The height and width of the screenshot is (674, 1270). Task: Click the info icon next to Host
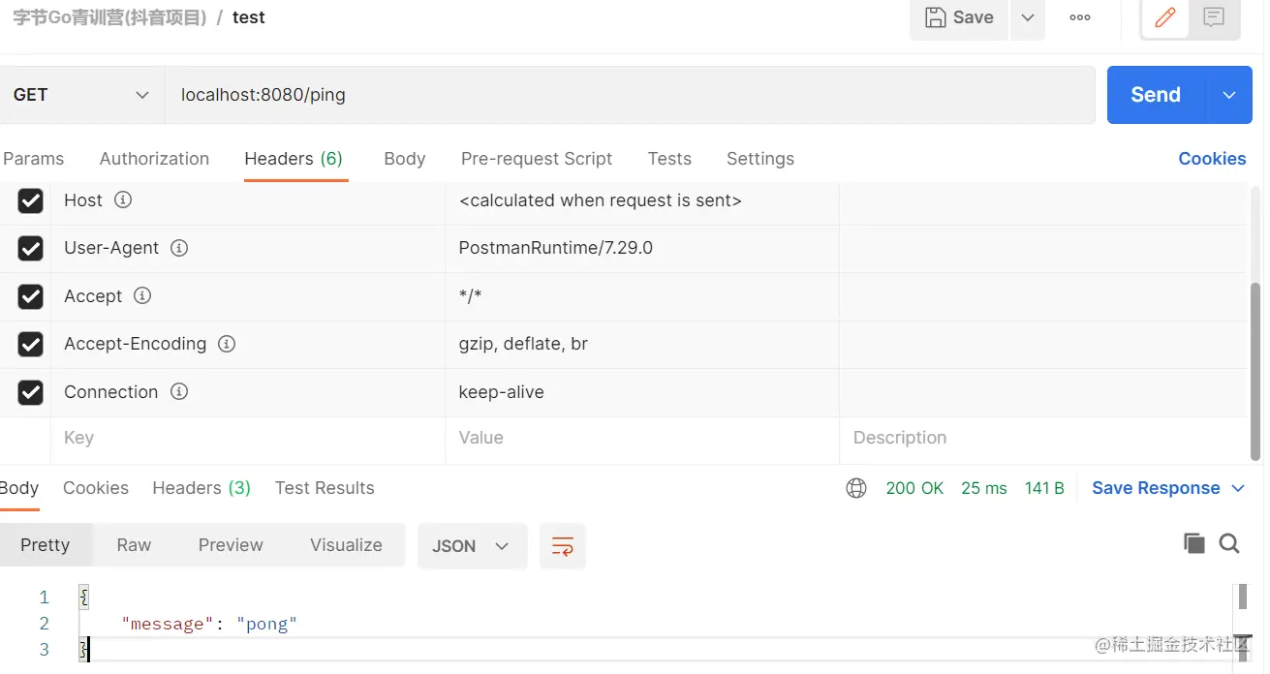point(123,199)
